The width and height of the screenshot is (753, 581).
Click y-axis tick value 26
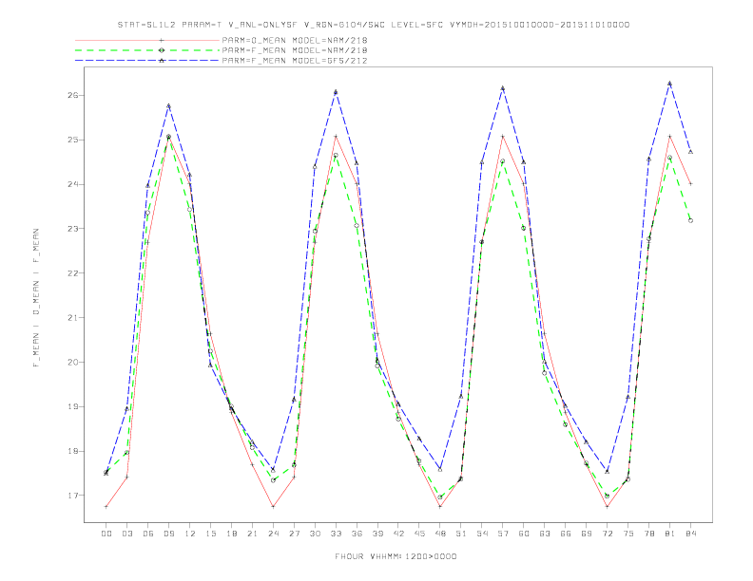pyautogui.click(x=73, y=95)
